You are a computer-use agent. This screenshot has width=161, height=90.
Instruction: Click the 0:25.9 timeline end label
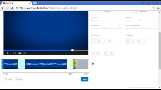(86, 74)
